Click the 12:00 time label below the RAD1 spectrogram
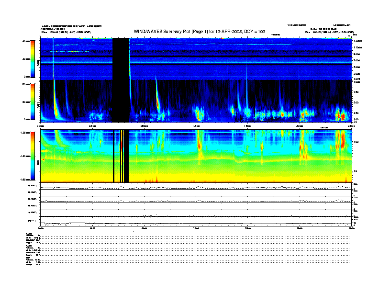The width and height of the screenshot is (379, 293). click(196, 126)
